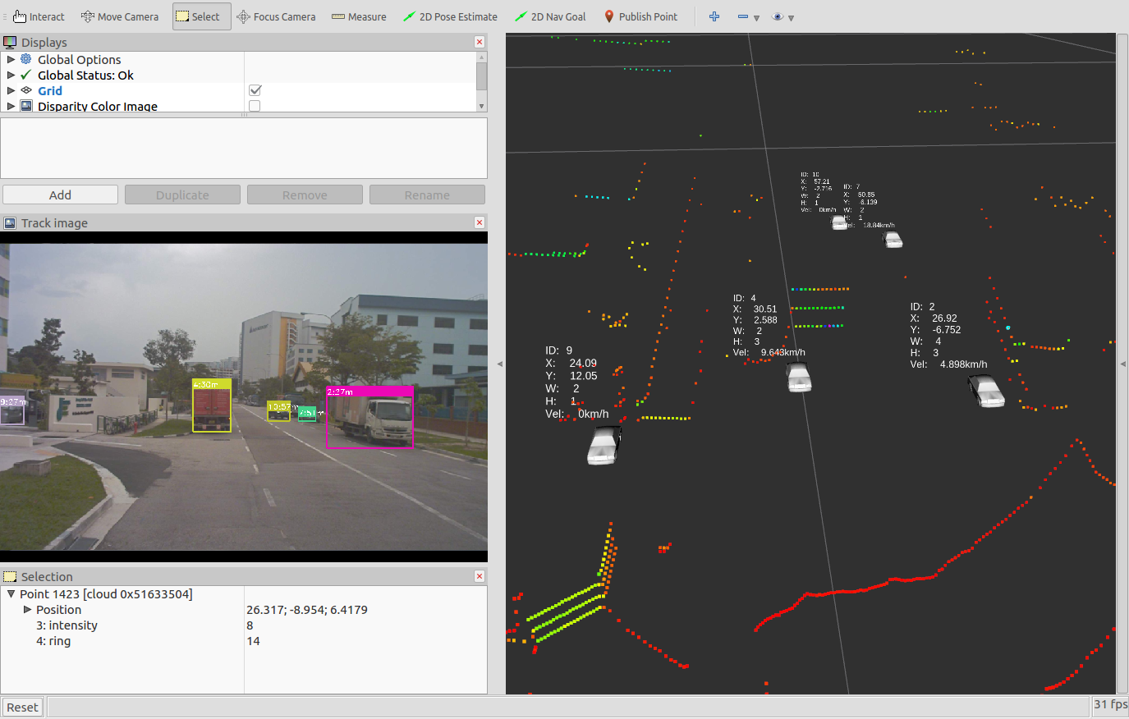Choose the Focus Camera tool
Image resolution: width=1129 pixels, height=719 pixels.
276,16
